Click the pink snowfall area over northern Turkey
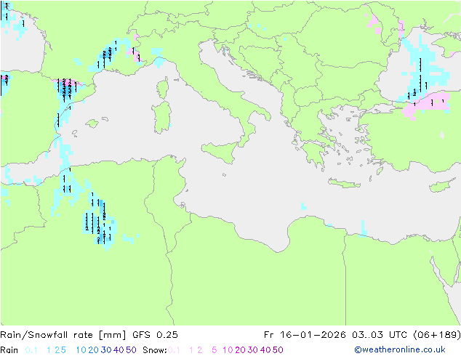Image resolution: width=461 pixels, height=356 pixels. [x=426, y=105]
